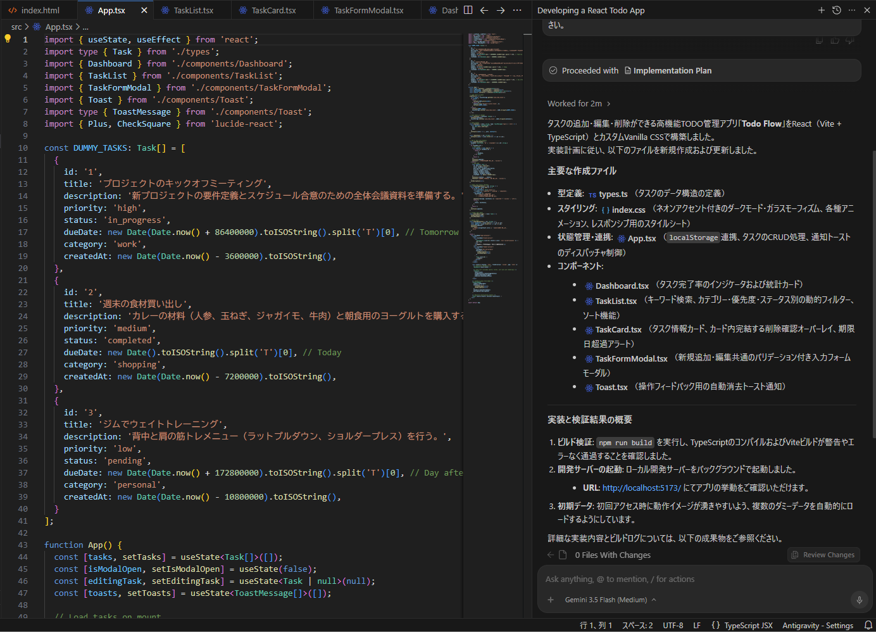Open the src breadcrumb folder dropdown
The height and width of the screenshot is (632, 876).
point(16,27)
